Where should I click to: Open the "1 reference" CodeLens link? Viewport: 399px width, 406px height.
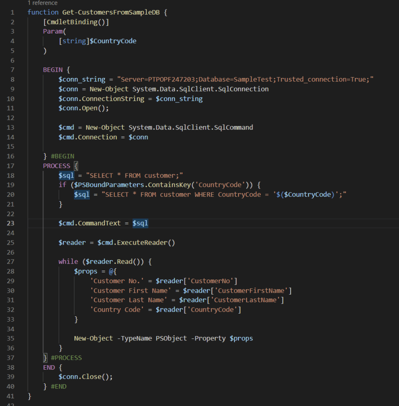pyautogui.click(x=43, y=3)
